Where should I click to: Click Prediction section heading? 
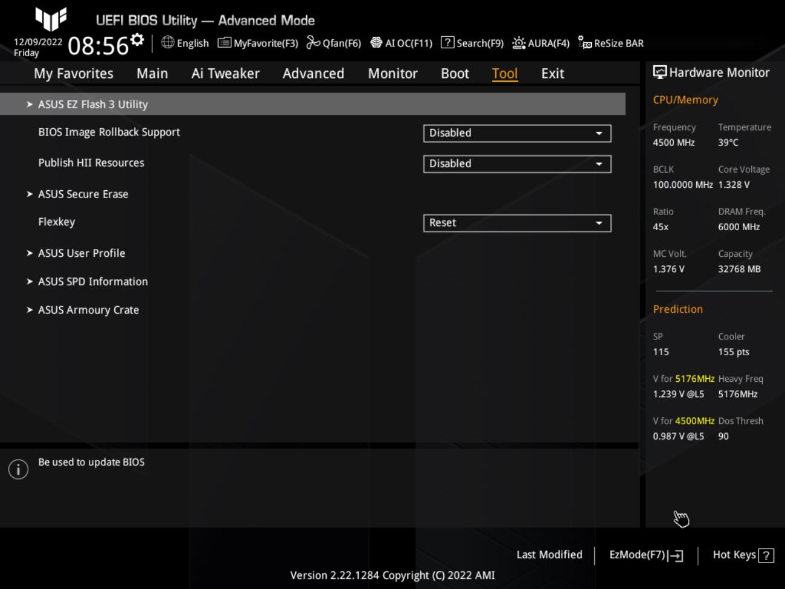point(678,309)
